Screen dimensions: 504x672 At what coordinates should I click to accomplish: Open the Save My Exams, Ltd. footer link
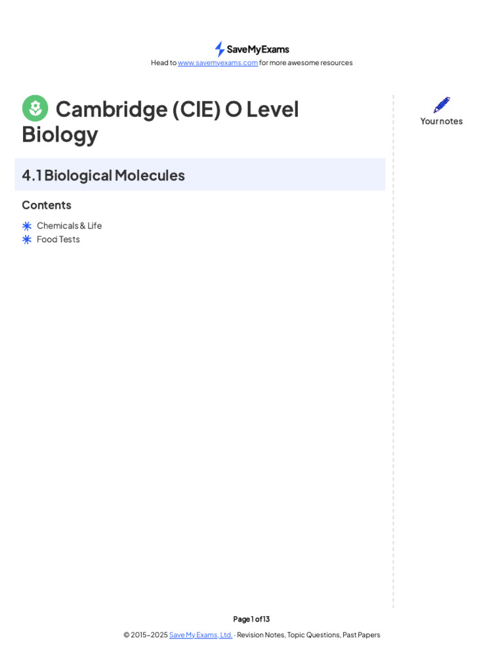coord(200,635)
